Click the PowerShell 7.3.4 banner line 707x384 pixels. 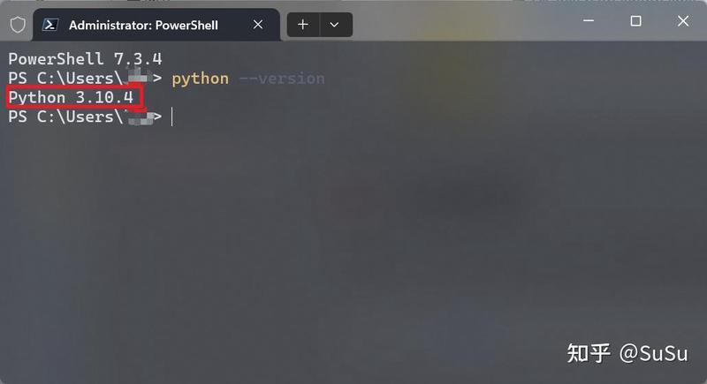[85, 59]
